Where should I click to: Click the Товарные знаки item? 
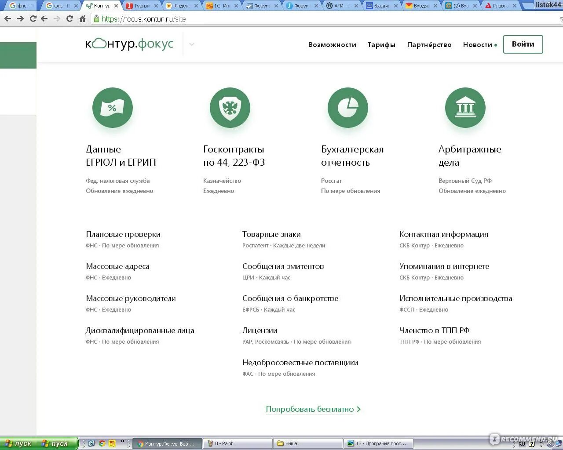[x=271, y=234]
